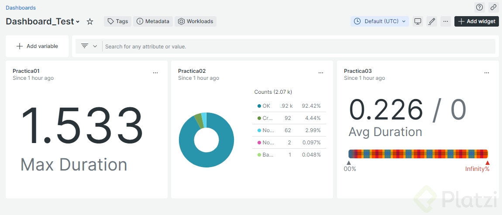Open Practica03 widget options menu
Viewport: 502px width, 215px height.
tap(487, 73)
